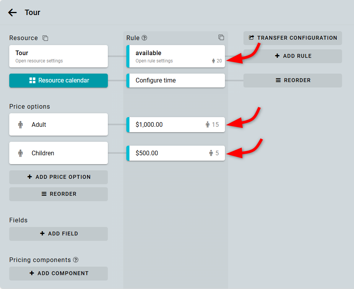Add a new price option

[x=59, y=177]
